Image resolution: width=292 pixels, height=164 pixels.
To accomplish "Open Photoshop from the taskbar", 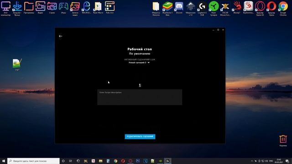I will (138, 161).
